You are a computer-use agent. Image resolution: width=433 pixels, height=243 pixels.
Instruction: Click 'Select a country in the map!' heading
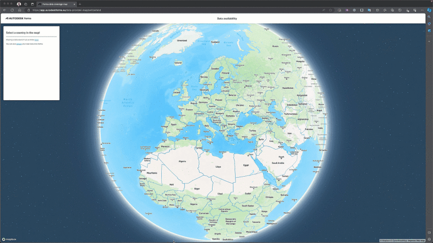tap(23, 33)
